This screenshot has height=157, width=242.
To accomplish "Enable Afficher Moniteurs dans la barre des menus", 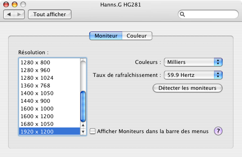I will (x=93, y=131).
